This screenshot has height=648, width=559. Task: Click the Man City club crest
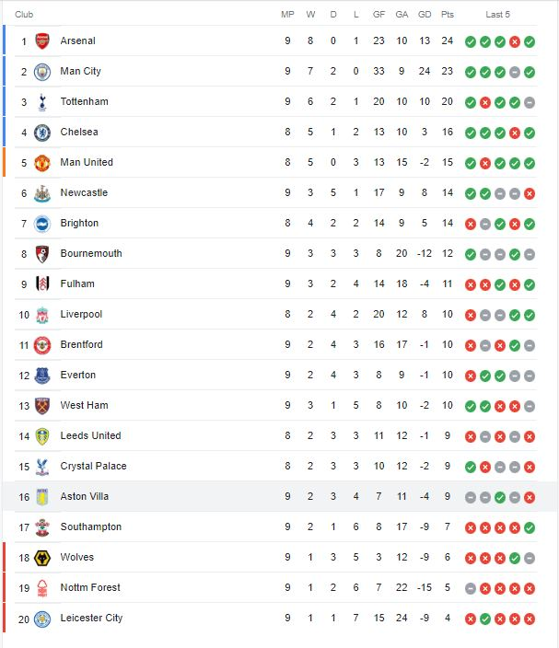pyautogui.click(x=42, y=72)
